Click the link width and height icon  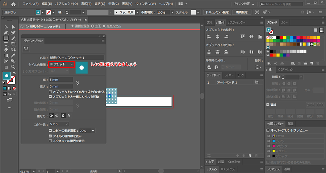(x=77, y=83)
